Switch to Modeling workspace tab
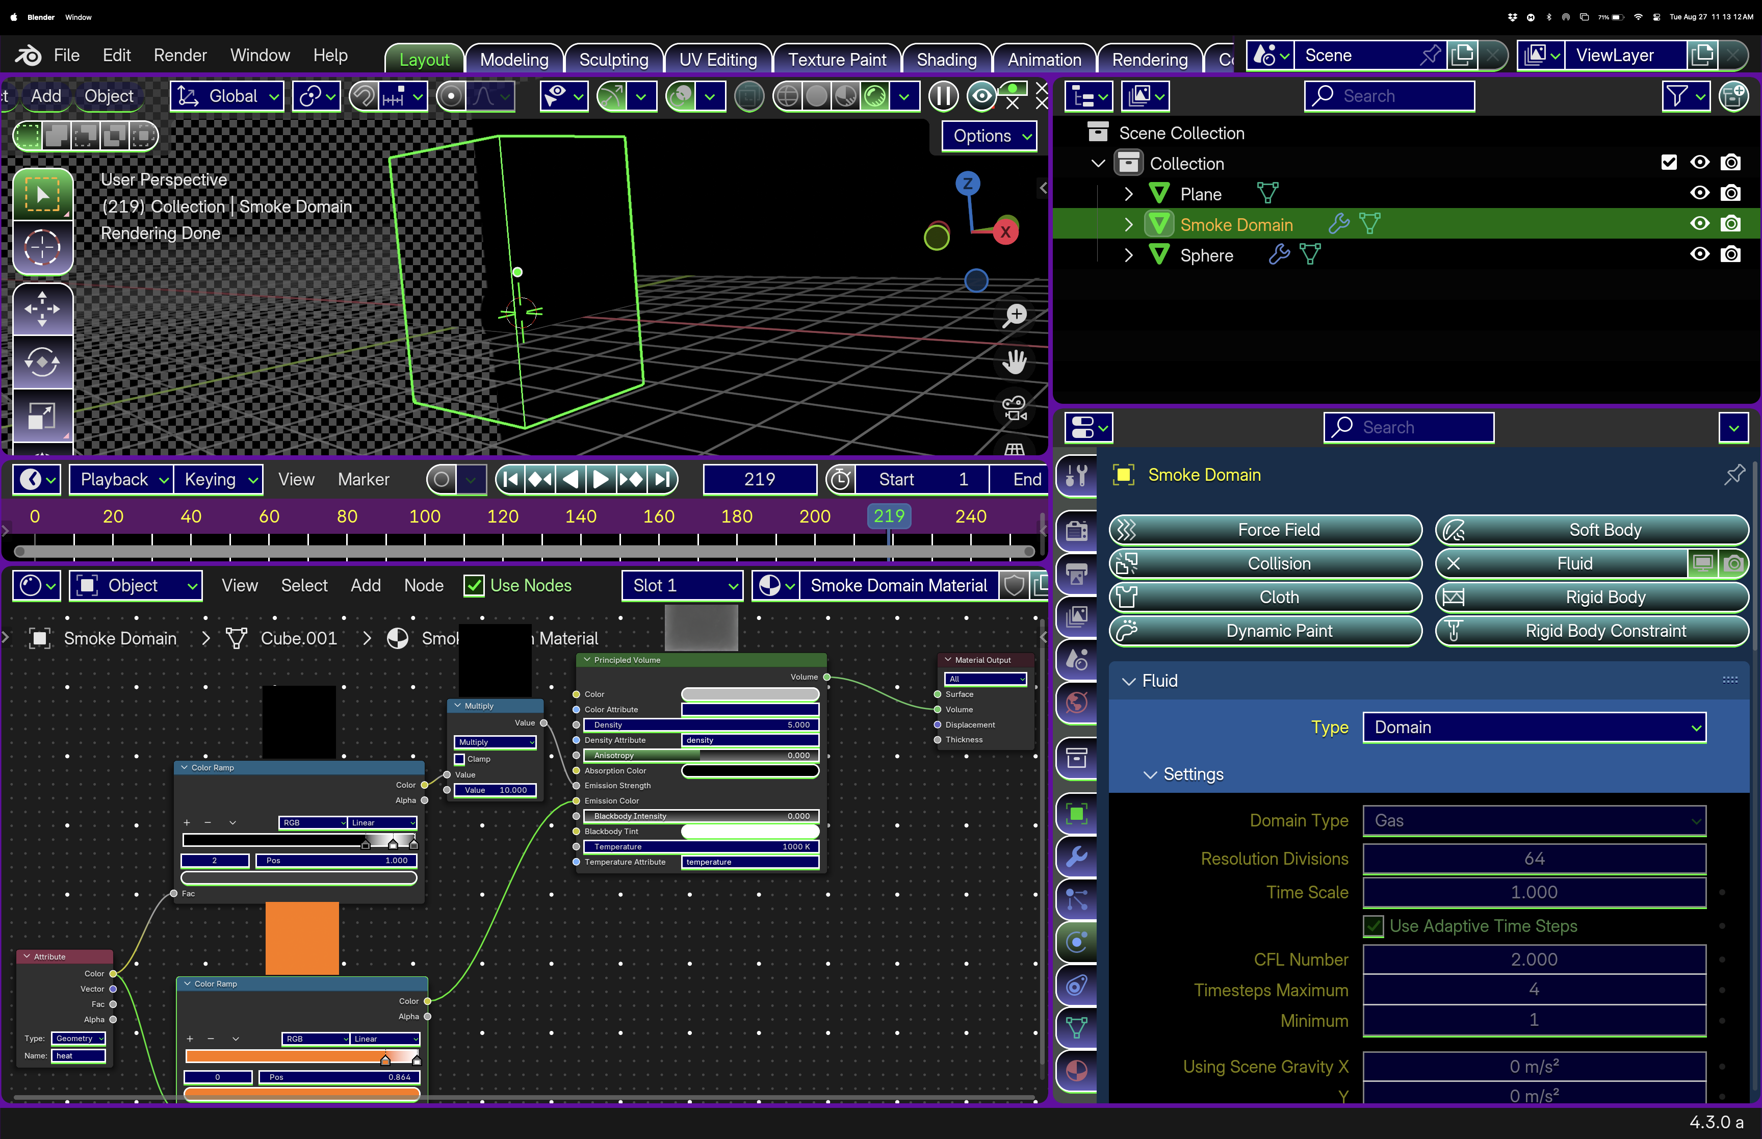Viewport: 1762px width, 1139px height. 514,60
